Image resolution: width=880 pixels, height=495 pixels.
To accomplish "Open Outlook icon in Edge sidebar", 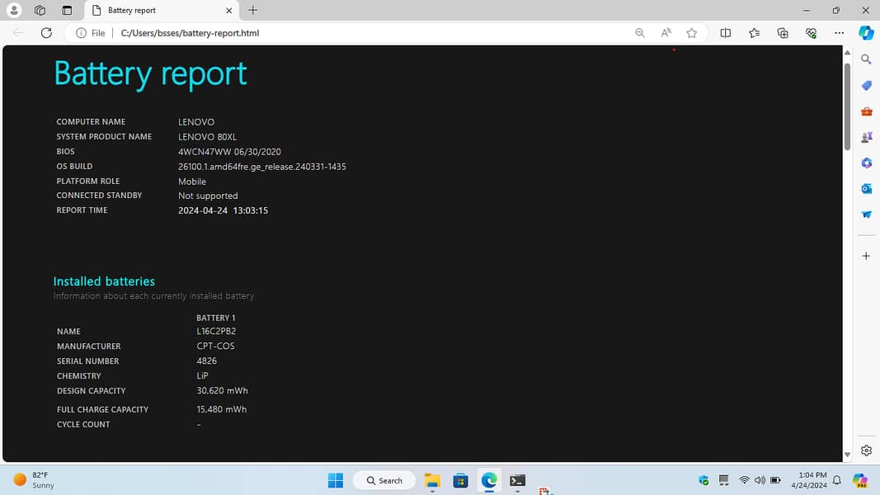I will tap(866, 188).
